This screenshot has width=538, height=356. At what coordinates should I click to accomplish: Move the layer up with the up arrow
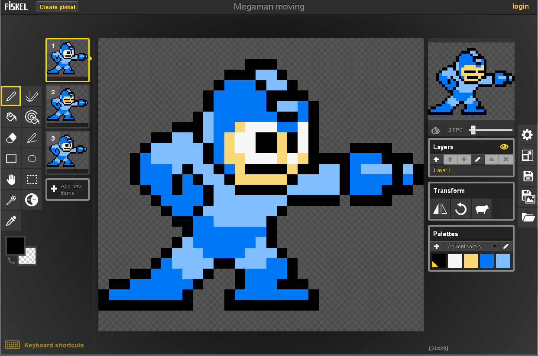point(450,160)
